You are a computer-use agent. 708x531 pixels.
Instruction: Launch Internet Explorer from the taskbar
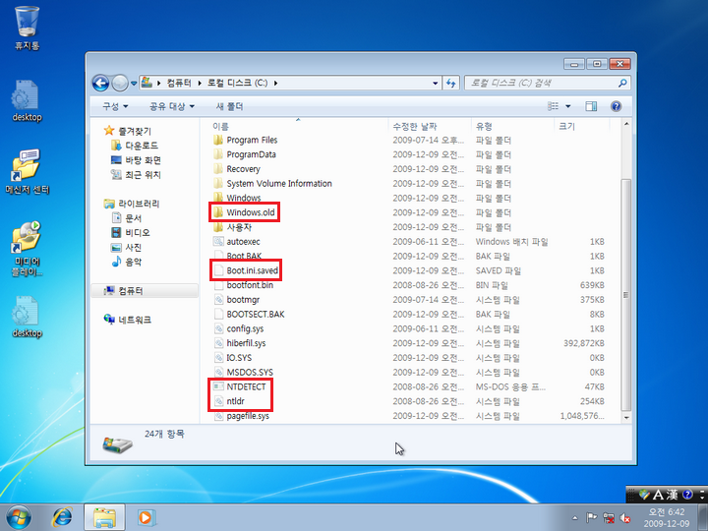(62, 517)
